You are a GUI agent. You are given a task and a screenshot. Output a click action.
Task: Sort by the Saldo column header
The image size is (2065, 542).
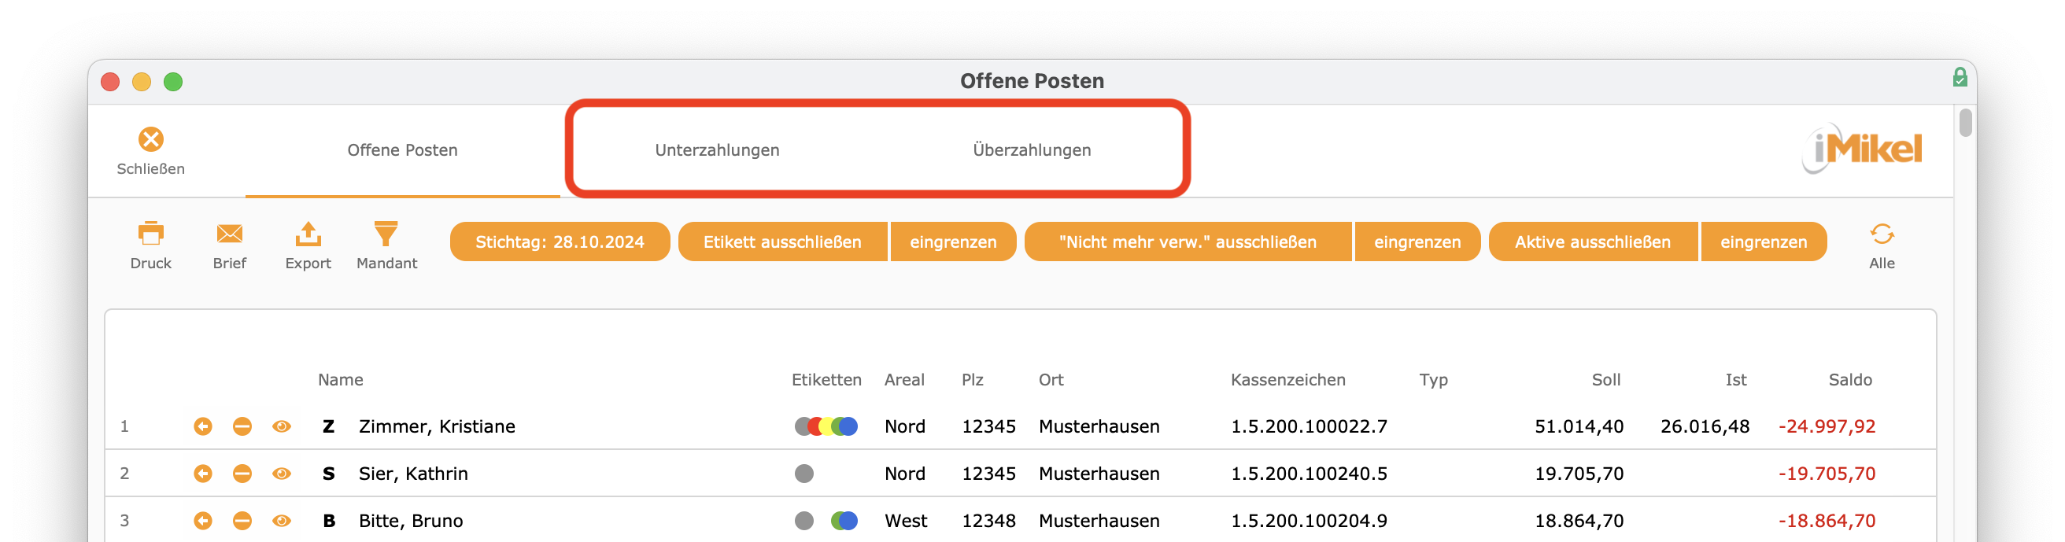[1850, 380]
